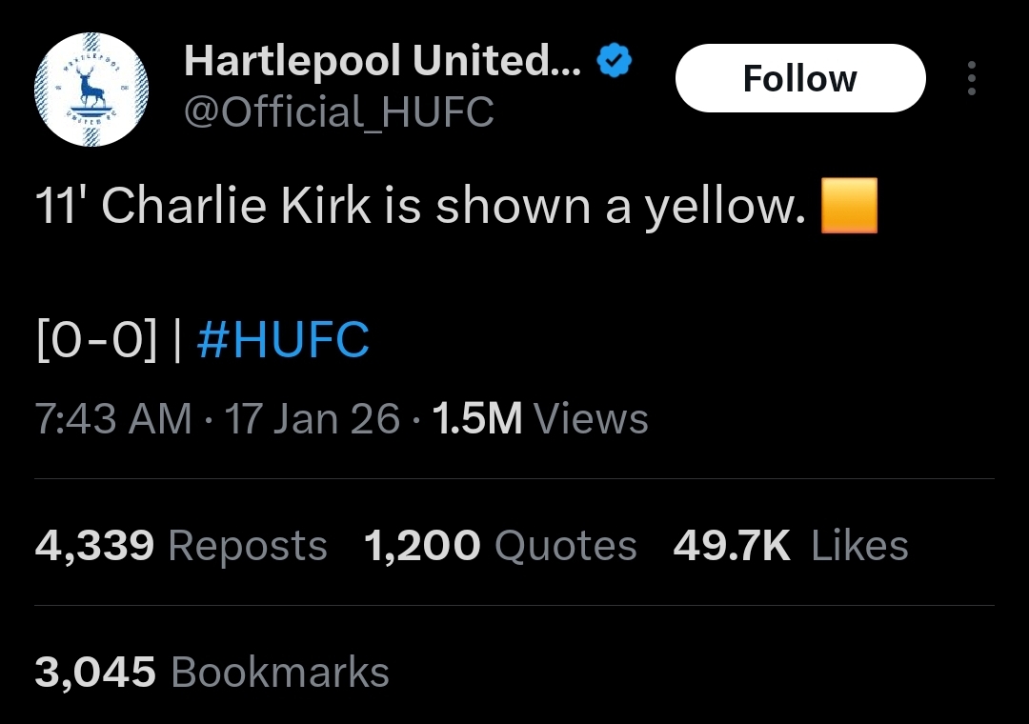Open the #HUFC hashtag
Image resolution: width=1029 pixels, height=724 pixels.
283,340
